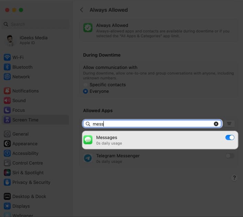Viewport: 243px width, 217px height.
Task: Go to Network settings label
Action: coord(21,77)
